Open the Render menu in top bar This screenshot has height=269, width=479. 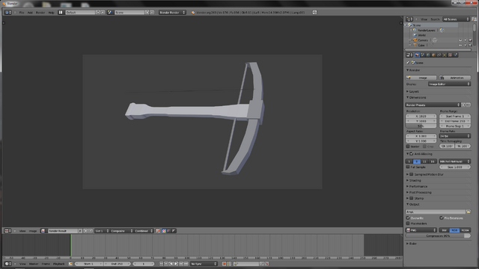click(40, 13)
